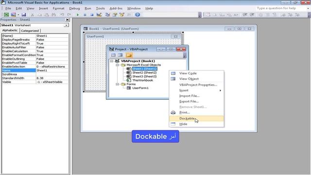The height and width of the screenshot is (175, 311).
Task: Select Sheet3 (Sheet3) in project tree
Action: (x=144, y=76)
